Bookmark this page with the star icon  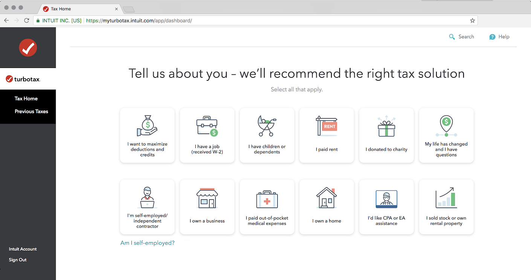click(x=472, y=21)
